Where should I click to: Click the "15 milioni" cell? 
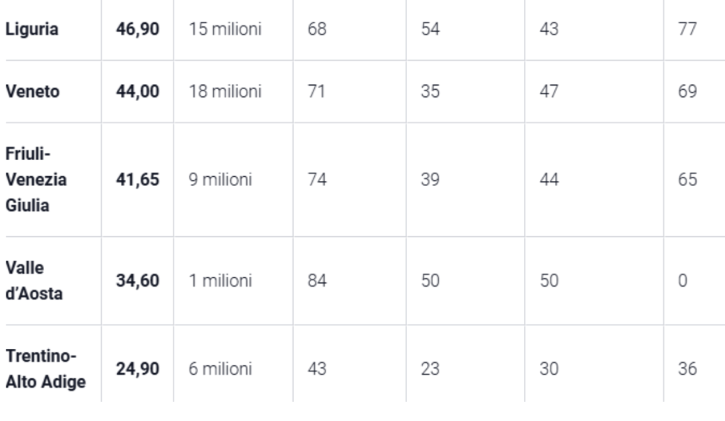[x=225, y=30]
